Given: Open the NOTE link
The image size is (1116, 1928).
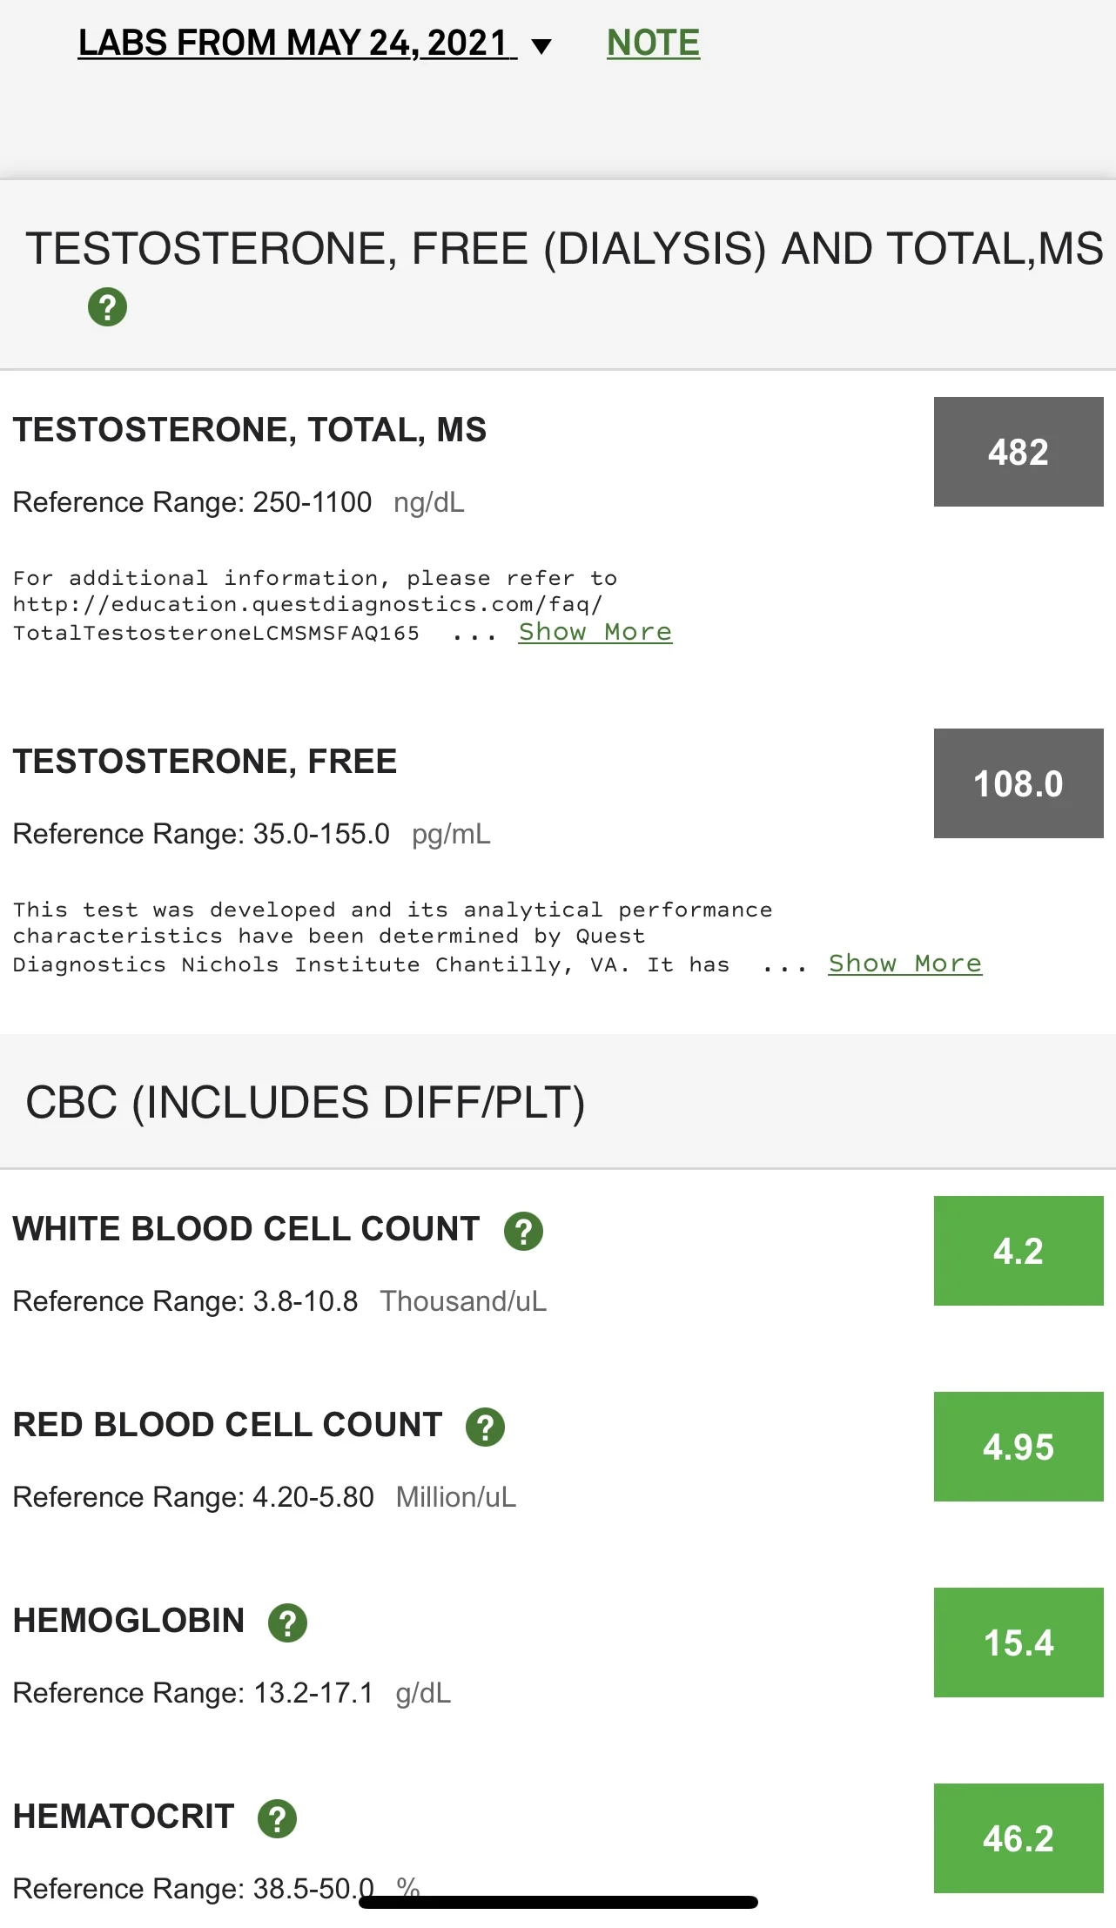Looking at the screenshot, I should point(653,43).
